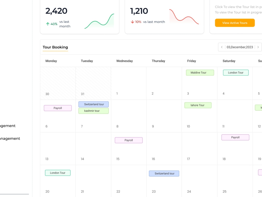262x197 pixels.
Task: Select the Monday column header
Action: coord(51,61)
